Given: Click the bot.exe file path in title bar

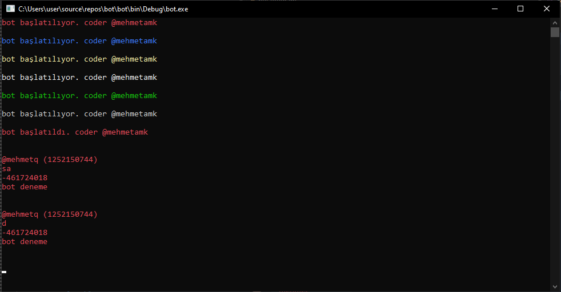Looking at the screenshot, I should 103,9.
